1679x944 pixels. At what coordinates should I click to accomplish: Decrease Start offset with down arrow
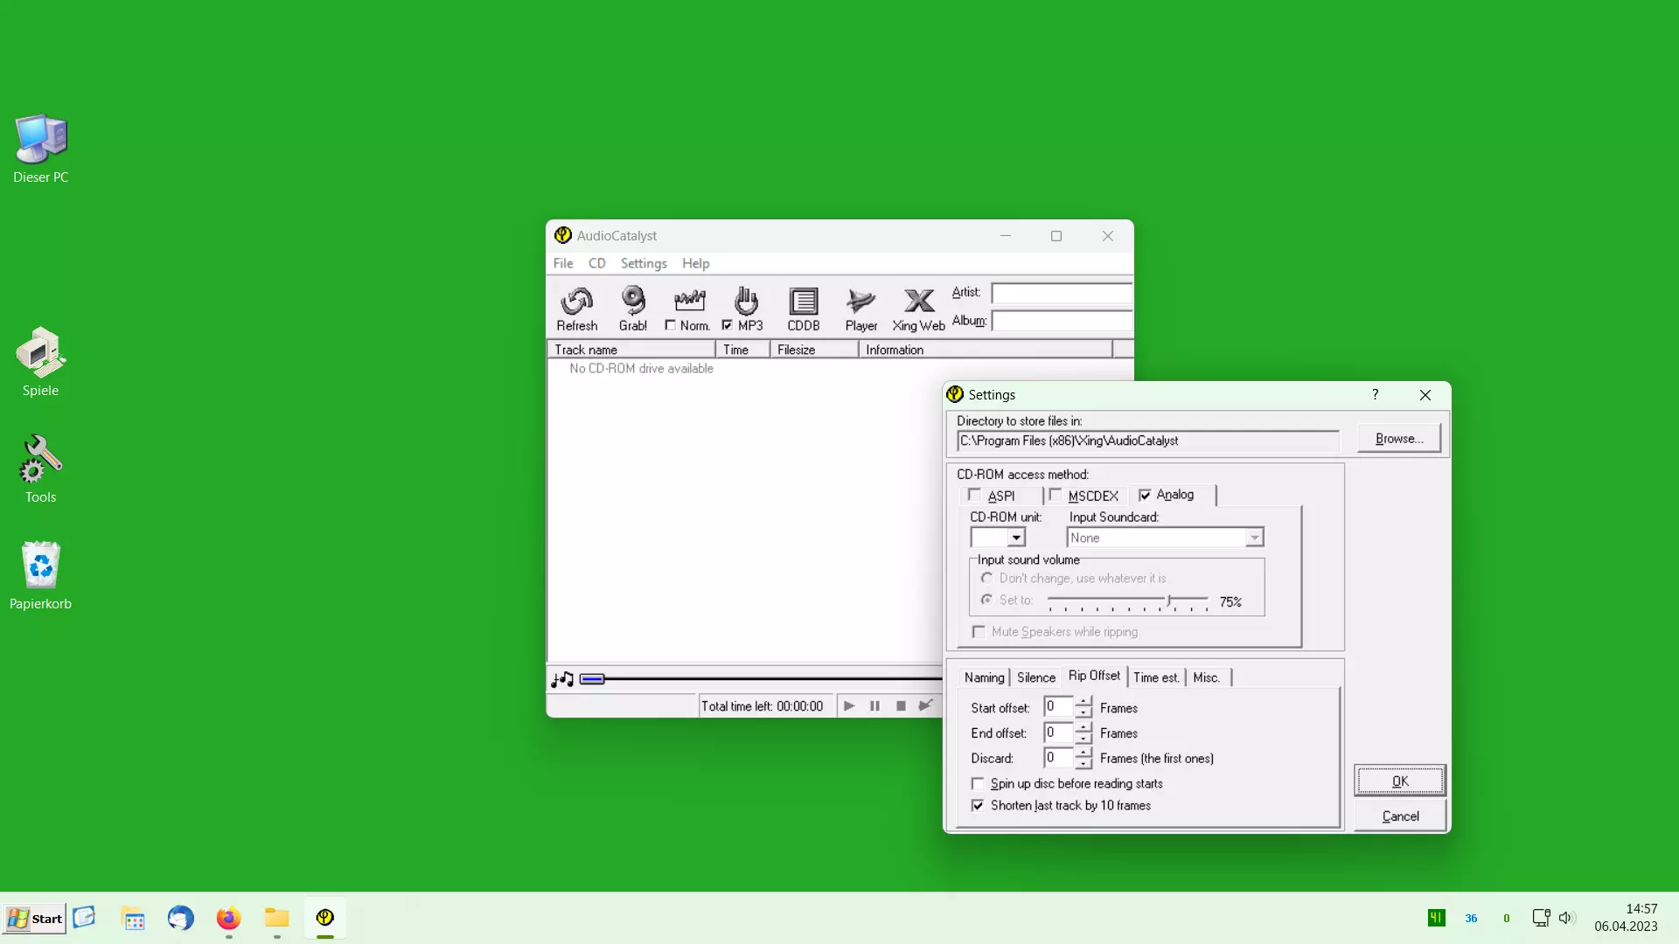tap(1083, 712)
